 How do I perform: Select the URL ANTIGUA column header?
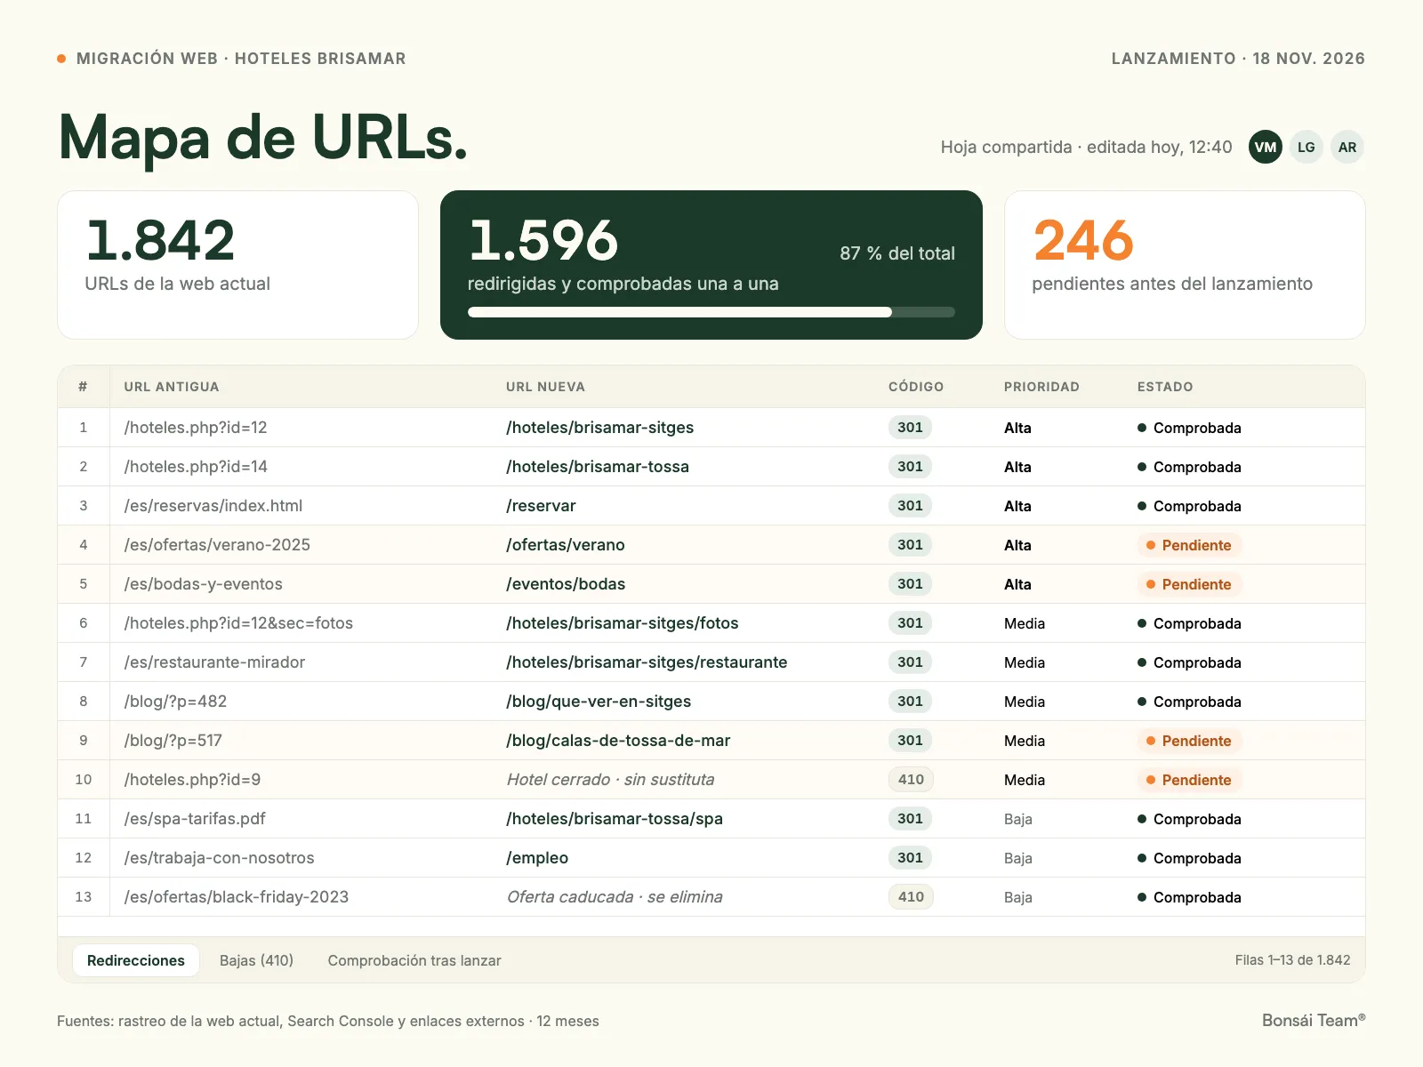[172, 387]
